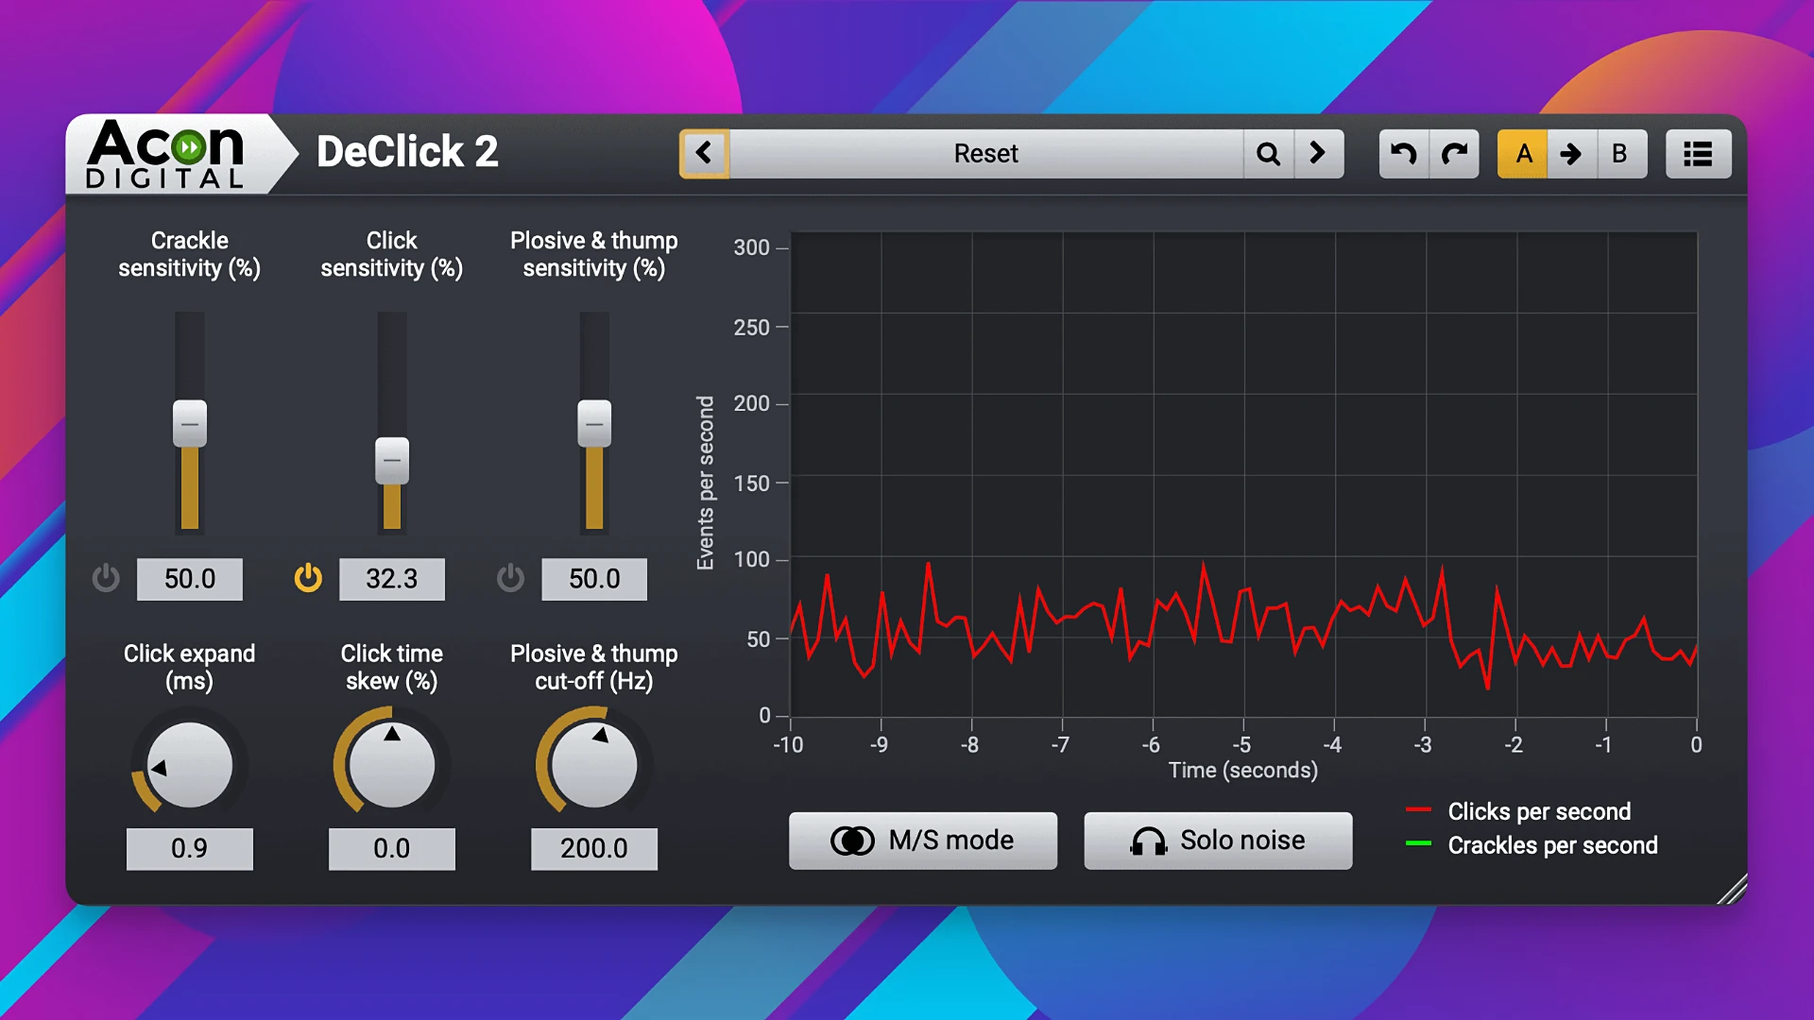Click the DeClick 2 title
The height and width of the screenshot is (1020, 1814).
click(x=407, y=152)
